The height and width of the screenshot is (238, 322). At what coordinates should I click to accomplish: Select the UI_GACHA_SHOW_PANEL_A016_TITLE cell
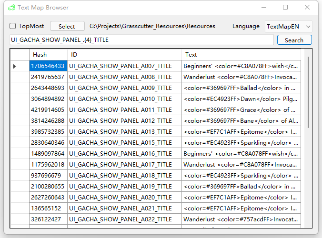point(124,153)
